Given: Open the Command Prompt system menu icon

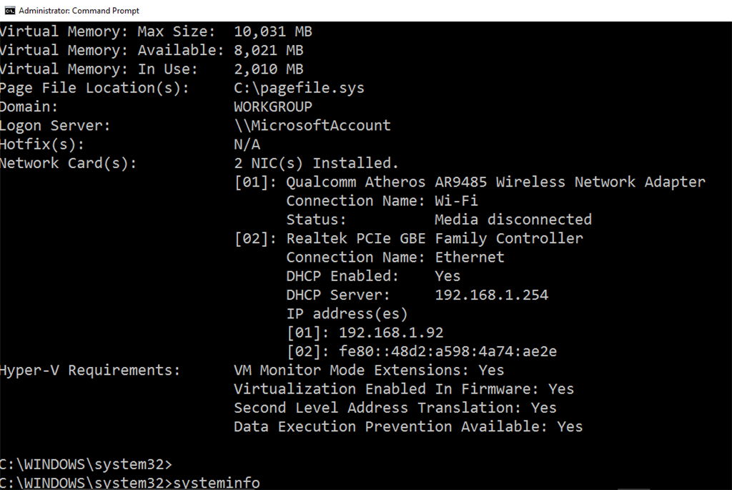Looking at the screenshot, I should (x=9, y=10).
